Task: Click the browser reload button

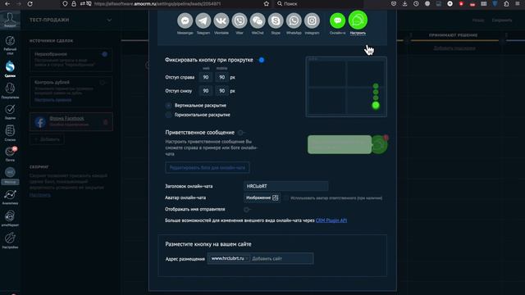Action: (x=30, y=3)
